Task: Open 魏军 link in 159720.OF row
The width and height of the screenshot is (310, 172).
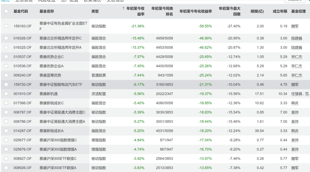Action: tap(295, 84)
